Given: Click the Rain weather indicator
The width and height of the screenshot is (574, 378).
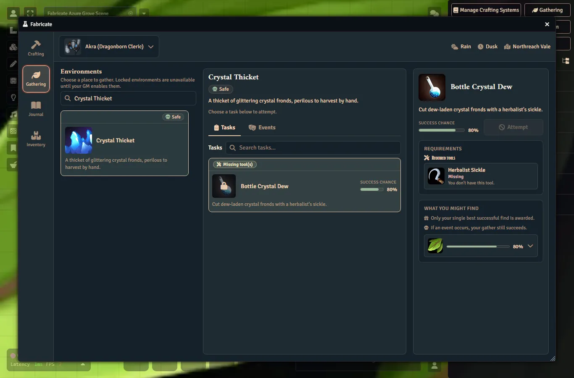Looking at the screenshot, I should pyautogui.click(x=461, y=47).
